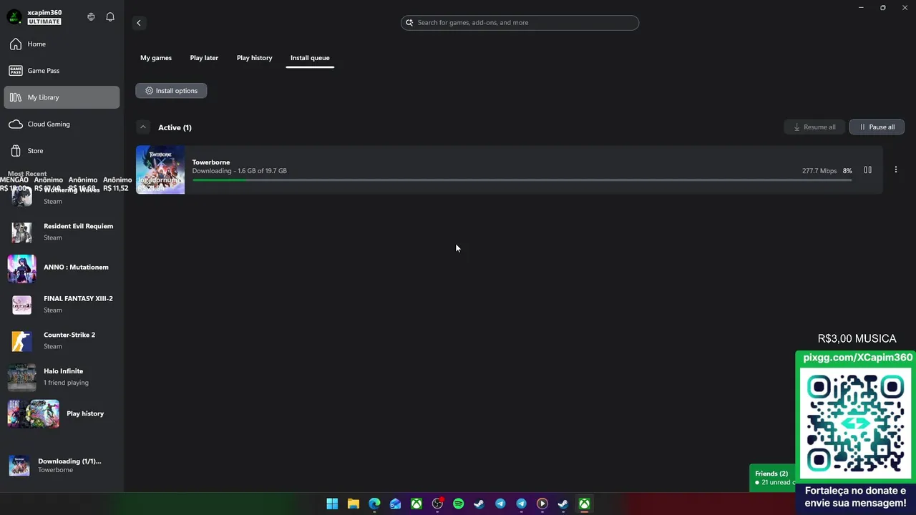Click the Towerborne title text
This screenshot has height=515, width=916.
[x=211, y=162]
